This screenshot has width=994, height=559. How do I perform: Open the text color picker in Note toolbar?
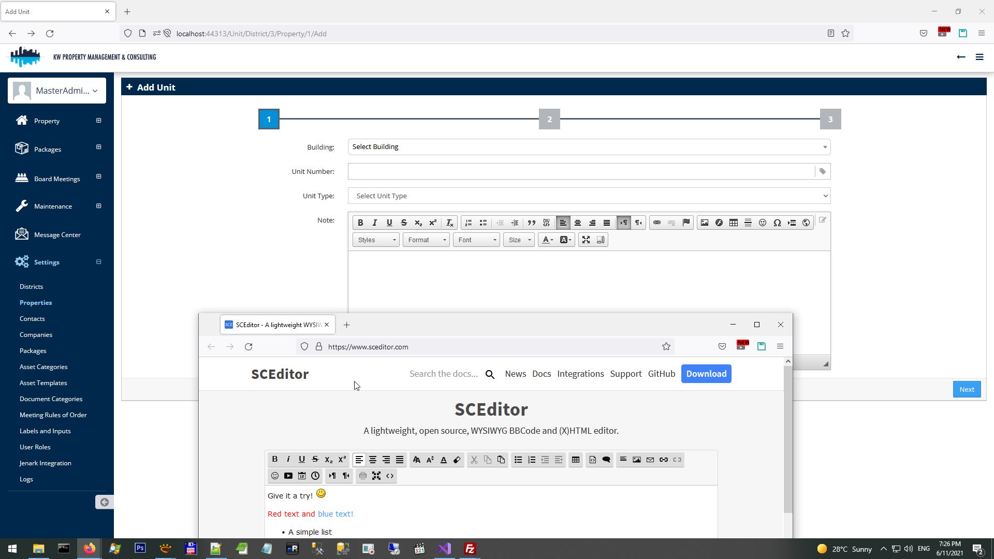coord(547,240)
